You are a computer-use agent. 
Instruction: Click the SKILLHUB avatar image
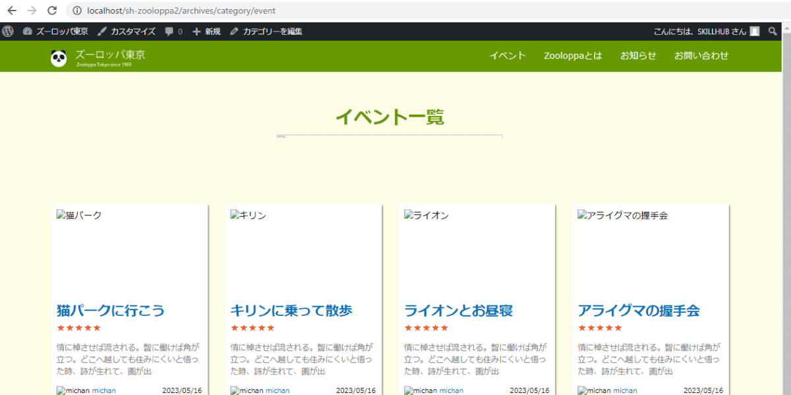pos(754,31)
